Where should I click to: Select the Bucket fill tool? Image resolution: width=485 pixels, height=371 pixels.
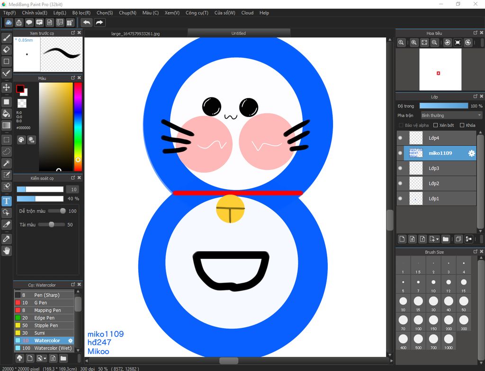pyautogui.click(x=6, y=114)
